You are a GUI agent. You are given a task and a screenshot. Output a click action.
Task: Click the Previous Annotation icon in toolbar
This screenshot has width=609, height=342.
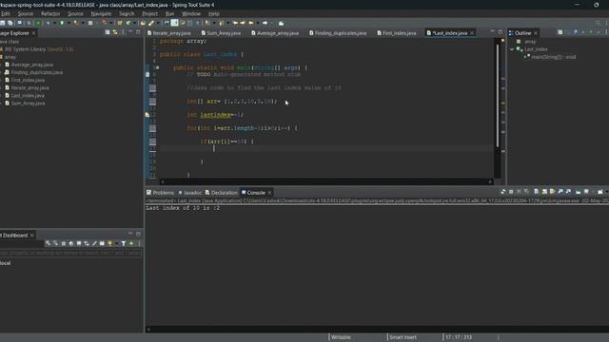tap(222, 23)
